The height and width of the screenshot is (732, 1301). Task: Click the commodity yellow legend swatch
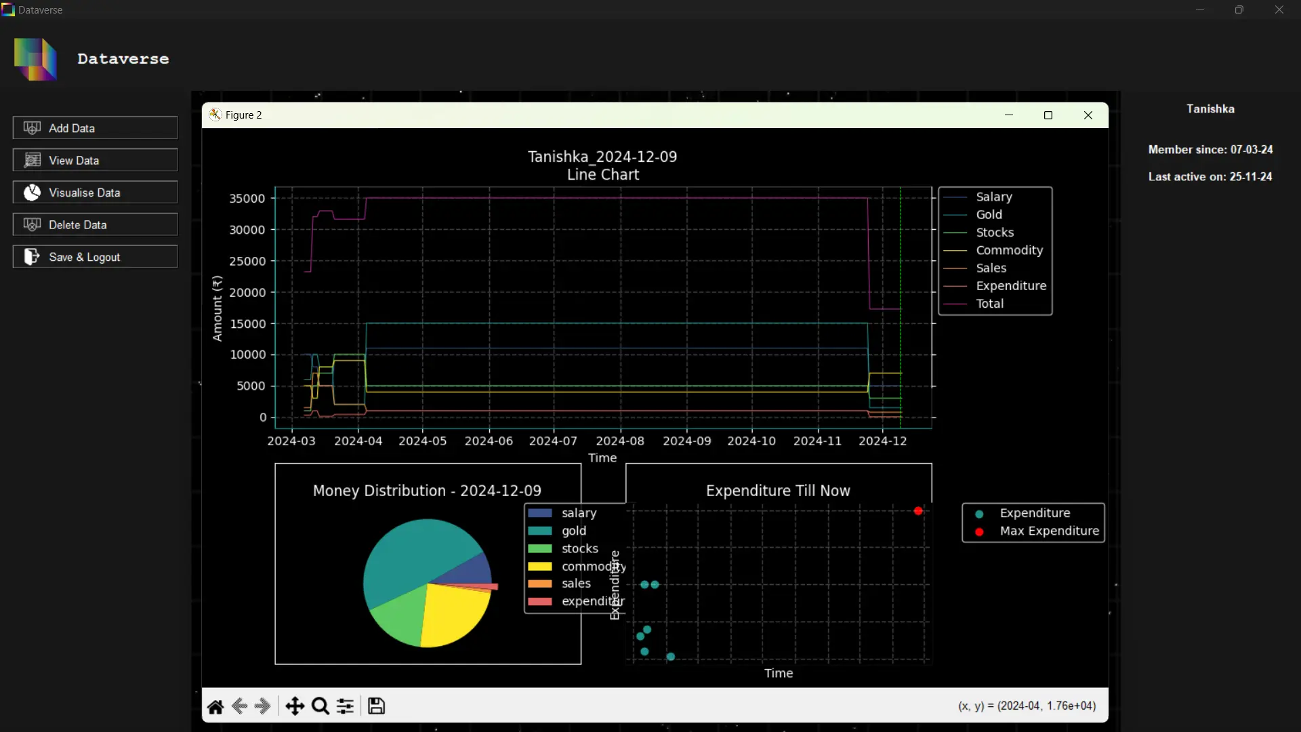click(540, 566)
